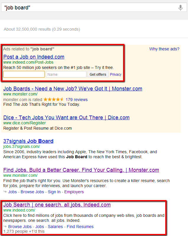Click Find Resumes sitelink under Indeed
This screenshot has width=188, height=236.
pyautogui.click(x=80, y=227)
